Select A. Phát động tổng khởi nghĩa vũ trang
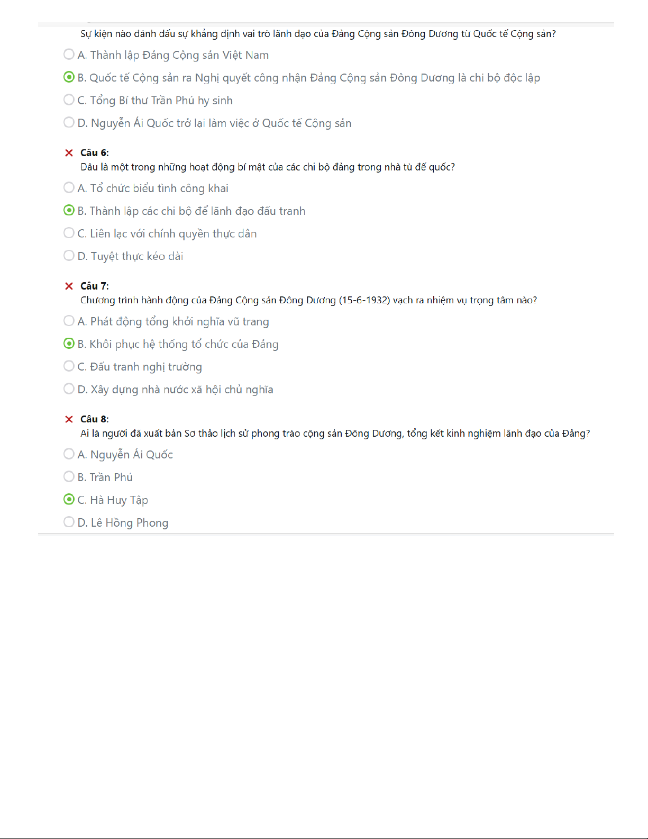Image resolution: width=648 pixels, height=839 pixels. click(69, 321)
